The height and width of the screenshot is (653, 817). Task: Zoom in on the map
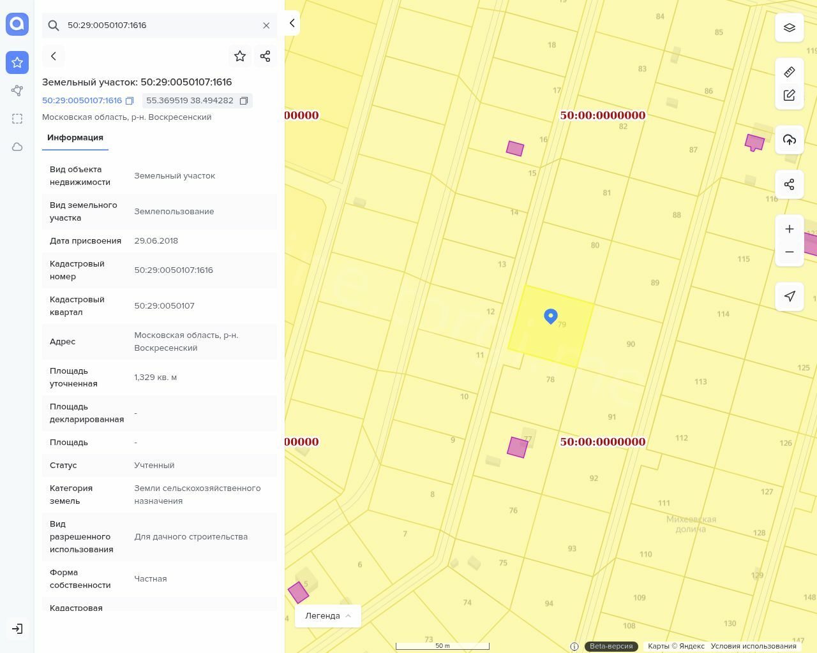click(x=789, y=229)
